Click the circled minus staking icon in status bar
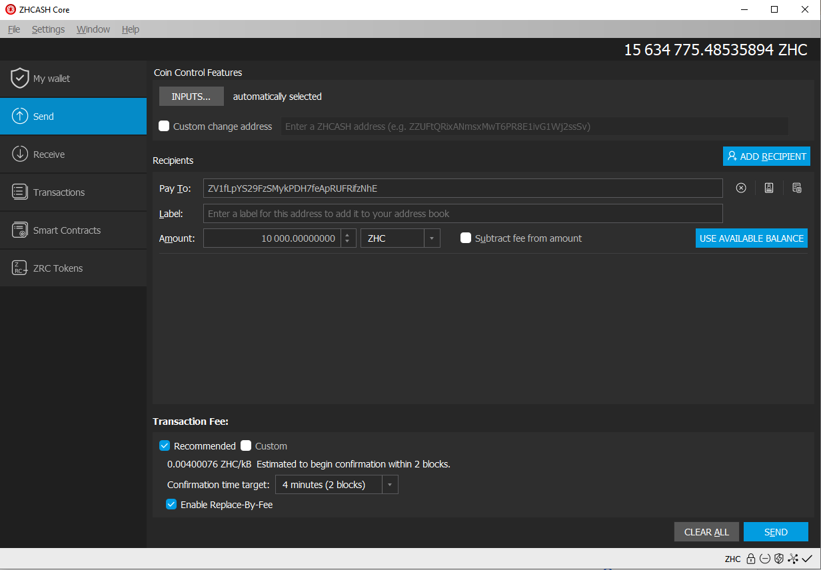821x570 pixels. pos(764,559)
